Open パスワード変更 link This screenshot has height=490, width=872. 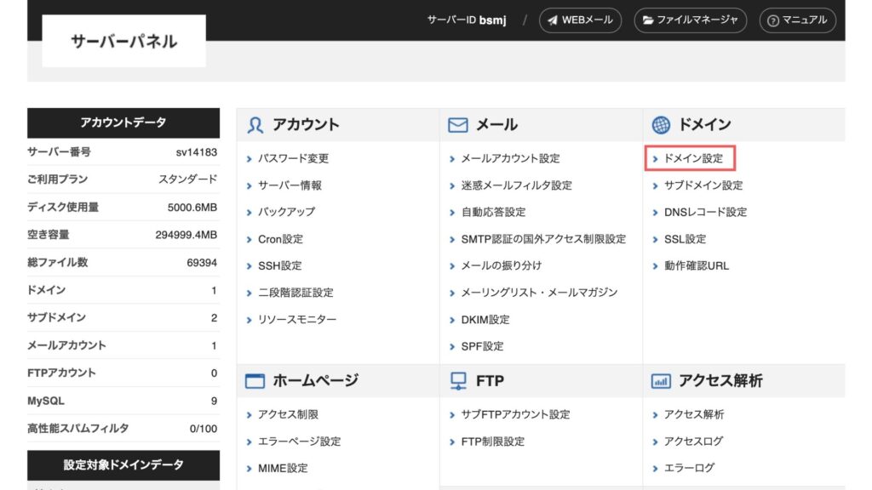(293, 158)
